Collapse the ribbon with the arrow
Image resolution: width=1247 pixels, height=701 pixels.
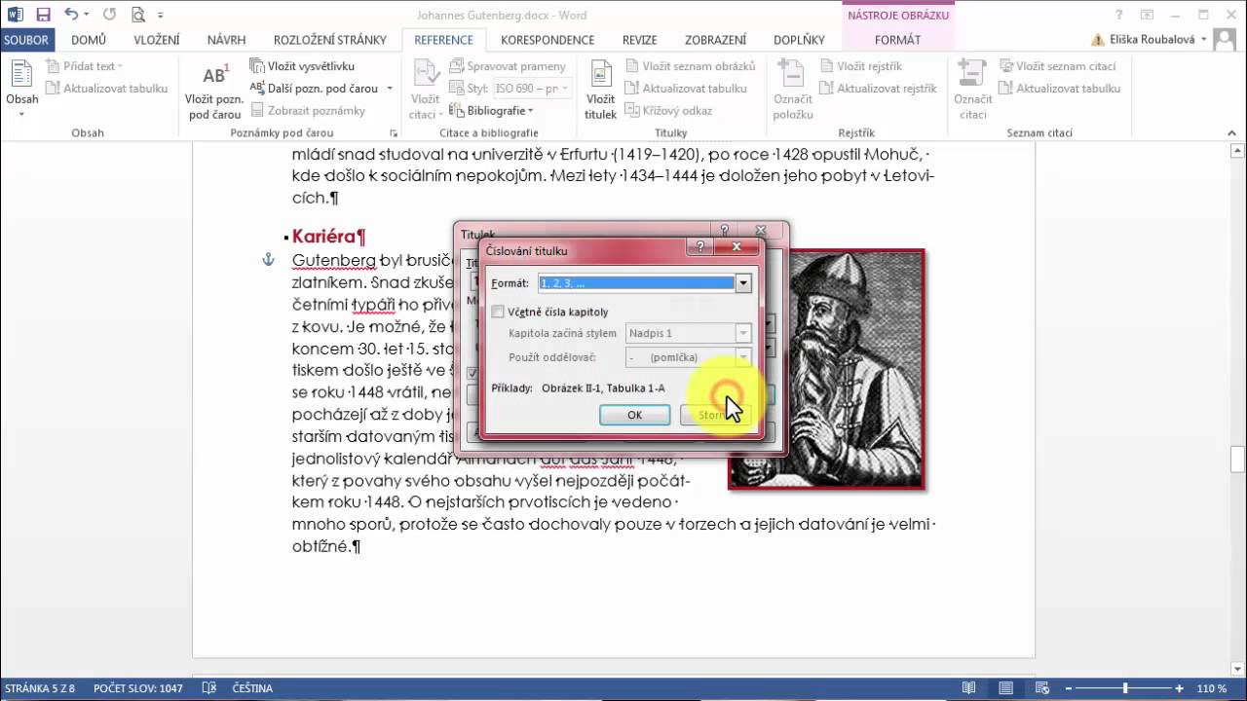(1232, 132)
